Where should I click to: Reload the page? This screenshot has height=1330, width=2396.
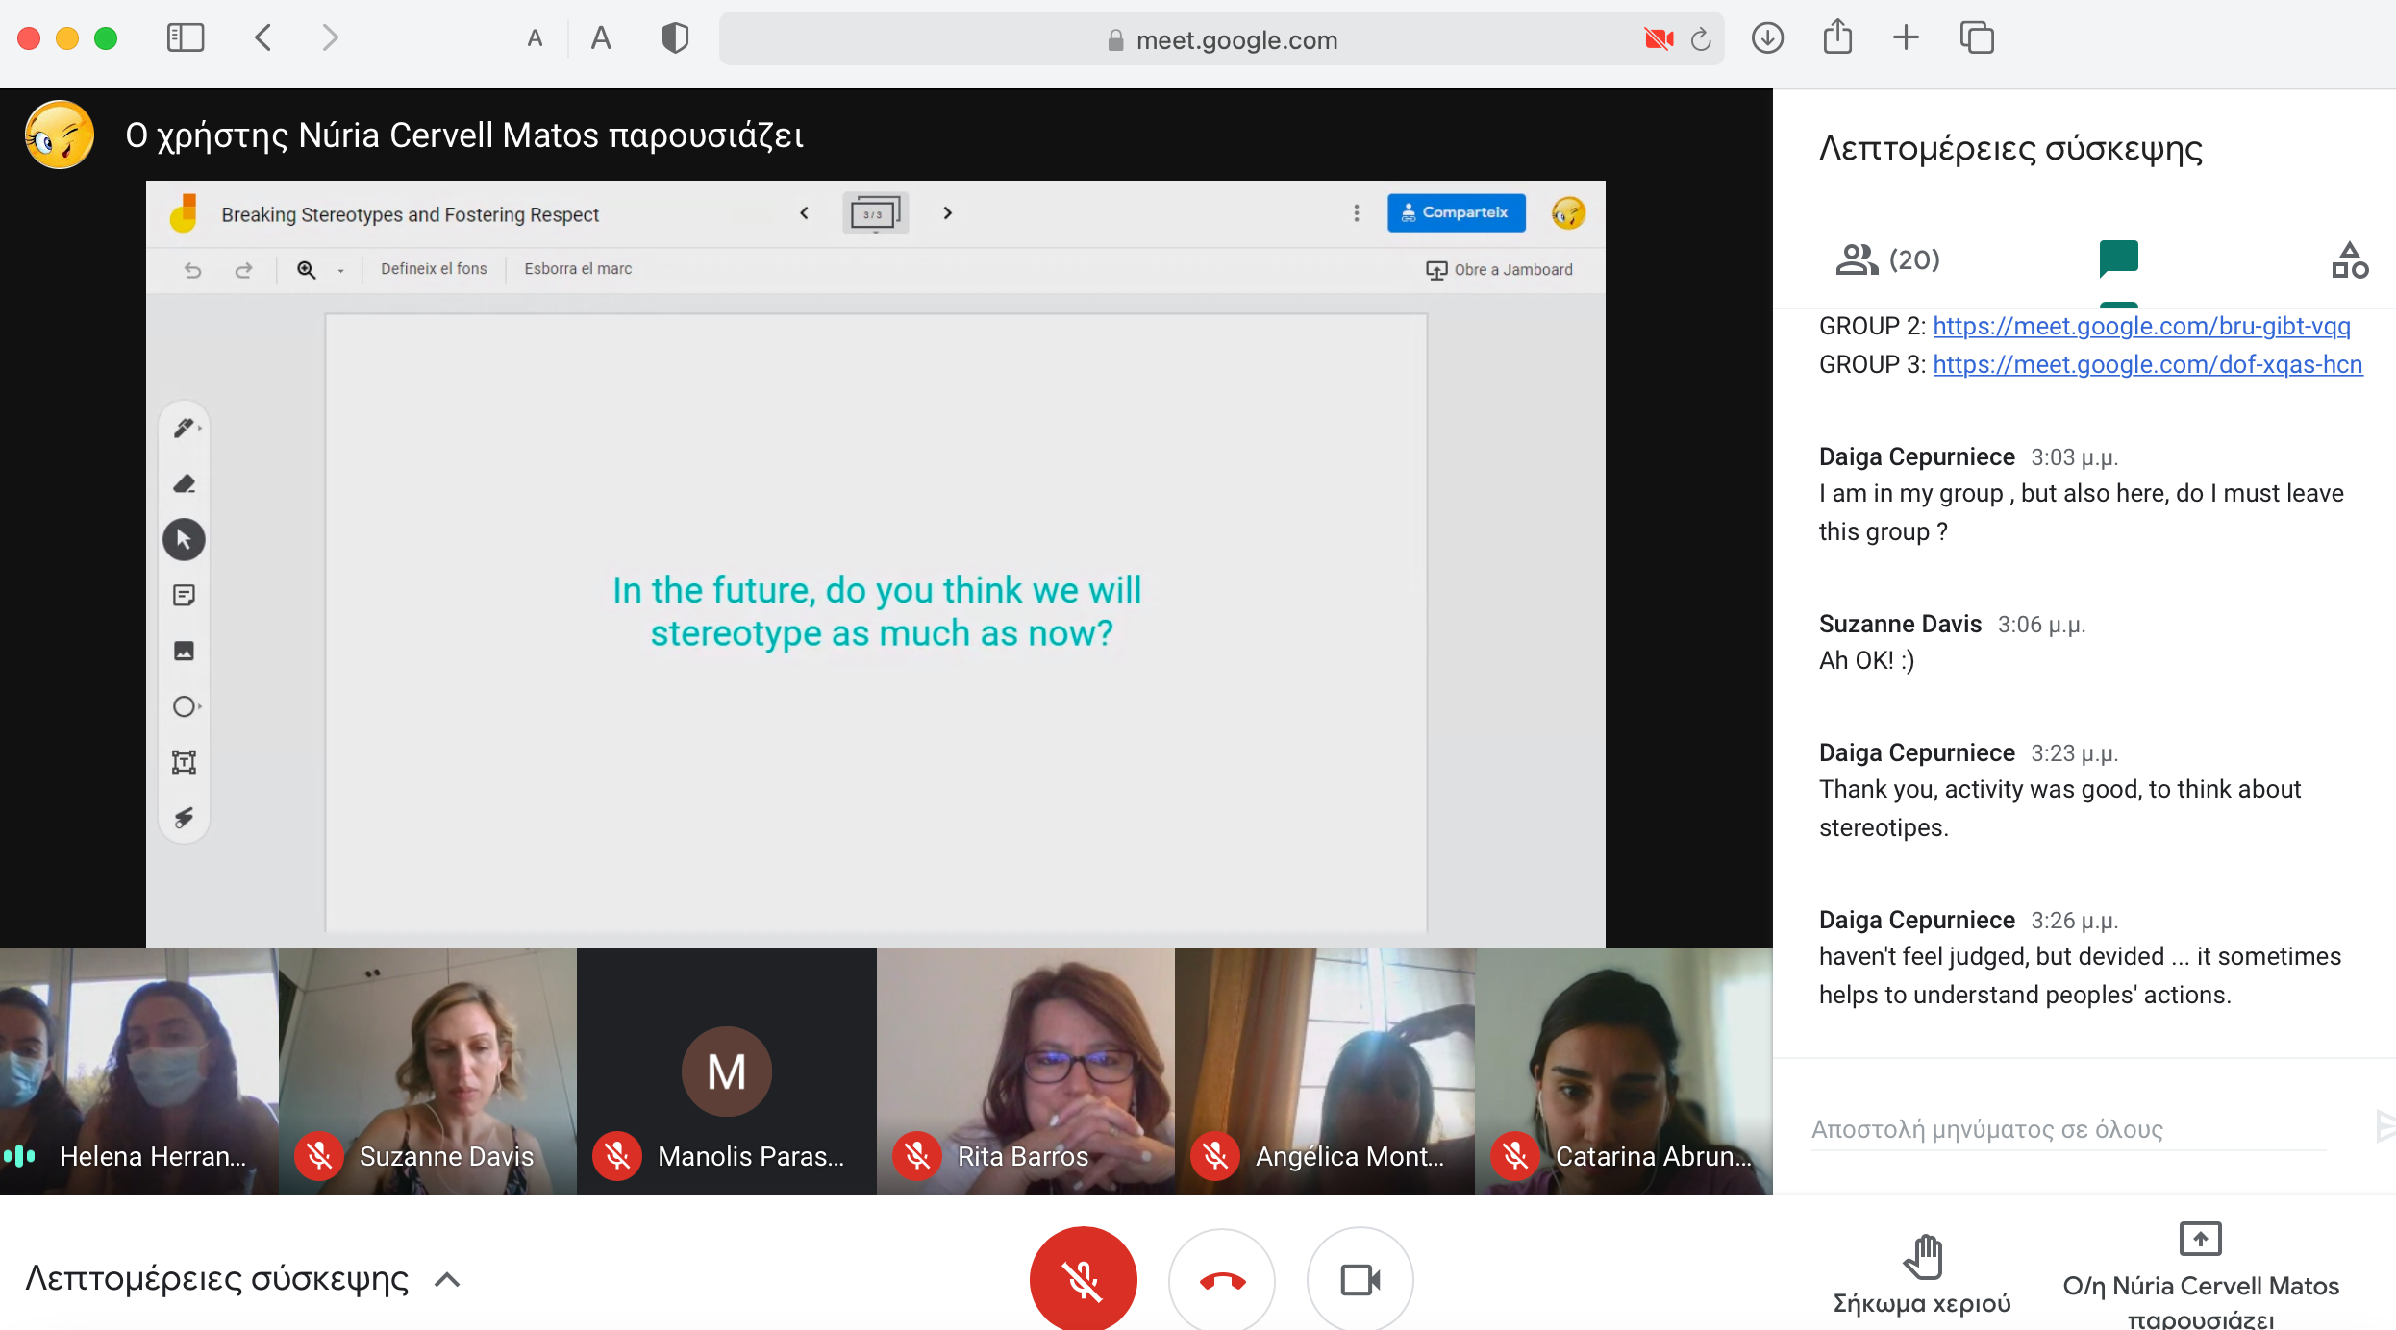tap(1701, 39)
